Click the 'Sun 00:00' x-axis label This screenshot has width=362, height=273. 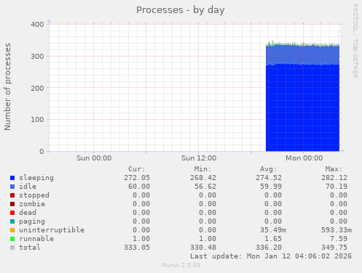[x=94, y=158]
